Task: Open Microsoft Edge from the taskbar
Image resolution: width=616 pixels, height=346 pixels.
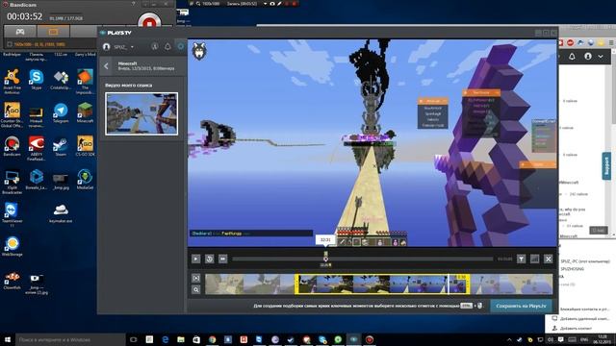Action: click(165, 339)
